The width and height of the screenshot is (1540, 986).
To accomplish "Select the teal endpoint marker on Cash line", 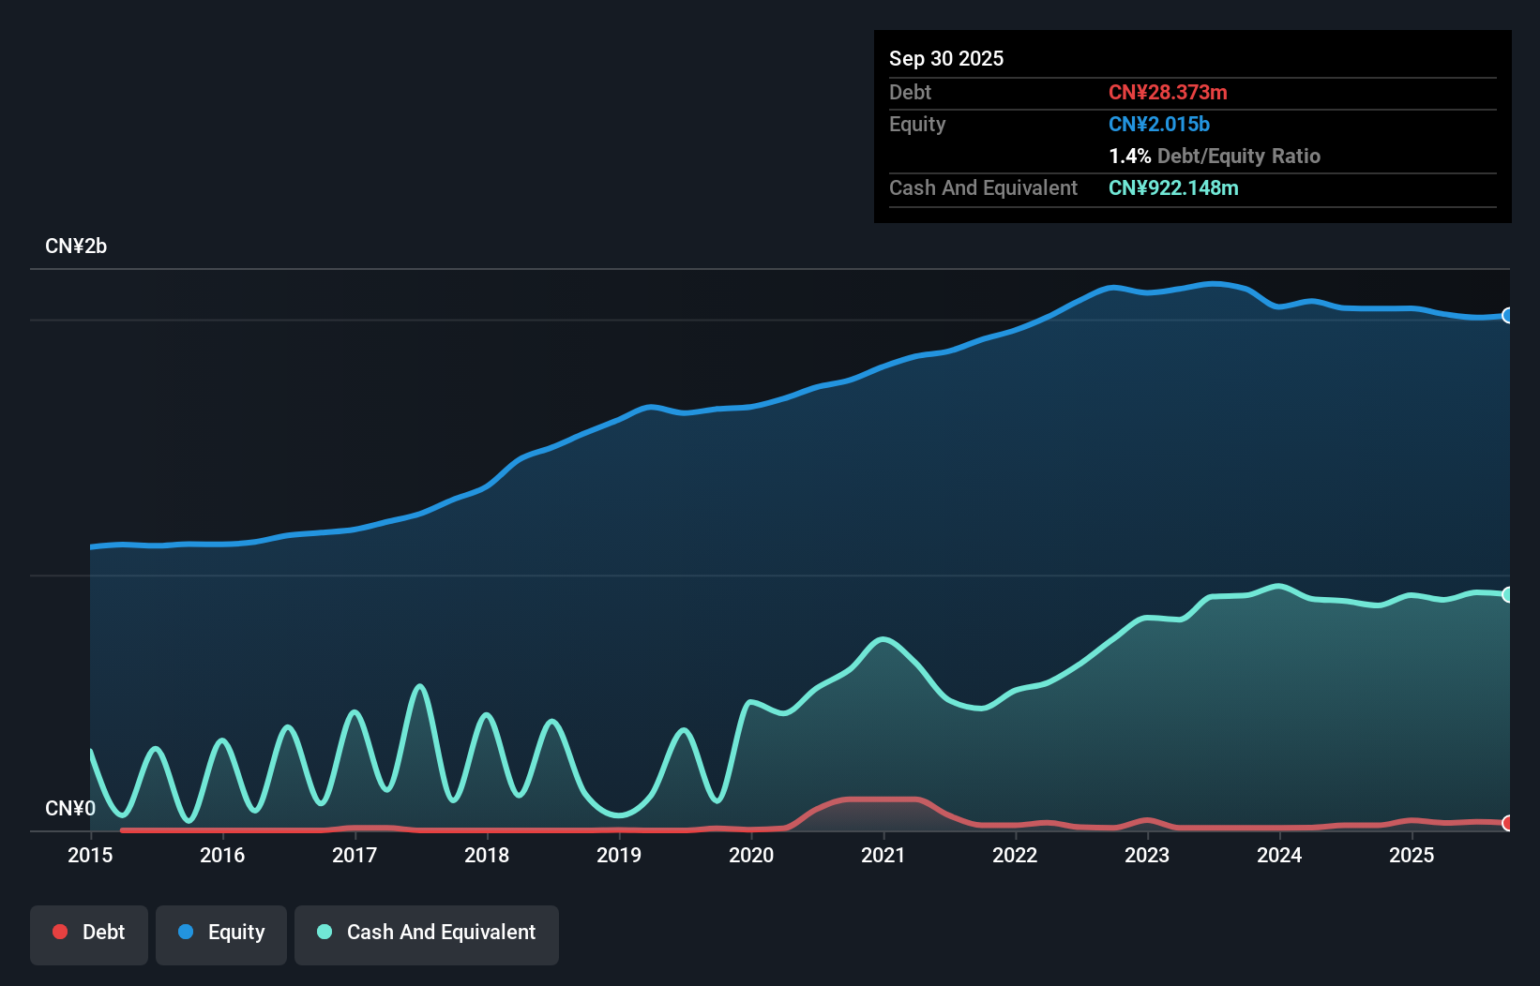I will (1506, 593).
